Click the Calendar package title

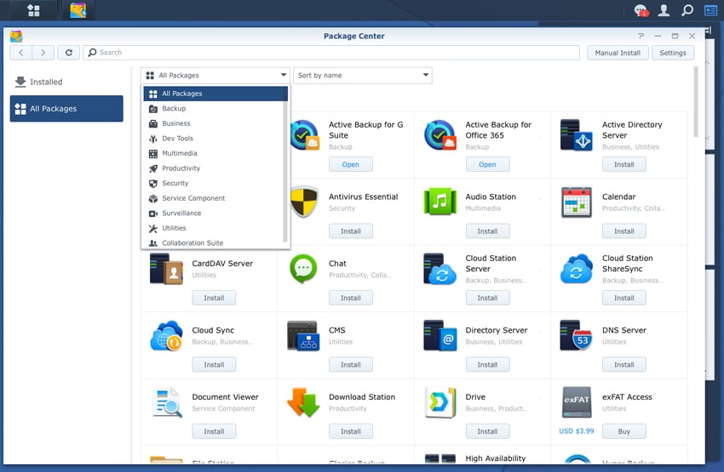click(x=618, y=196)
